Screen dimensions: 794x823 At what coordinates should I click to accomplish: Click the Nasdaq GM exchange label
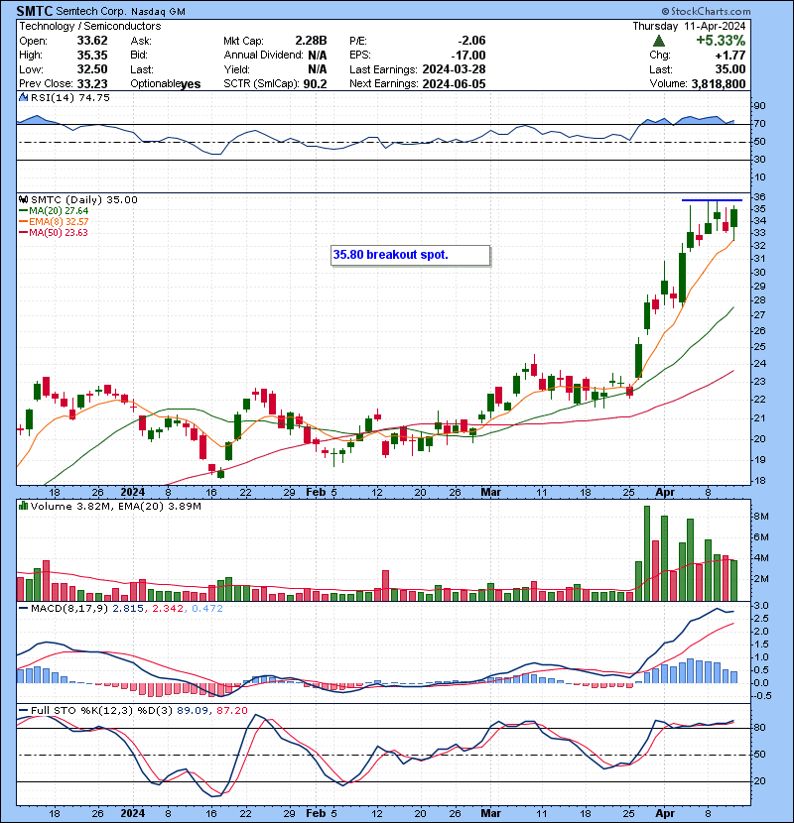(158, 12)
